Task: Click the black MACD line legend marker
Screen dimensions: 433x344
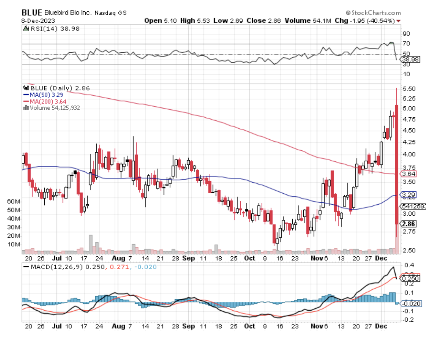Action: tap(26, 267)
